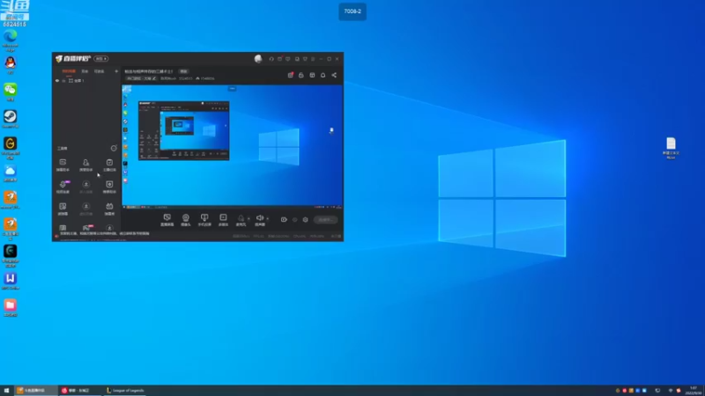Toggle the padlock icon above the preview
Image resolution: width=705 pixels, height=396 pixels.
301,75
